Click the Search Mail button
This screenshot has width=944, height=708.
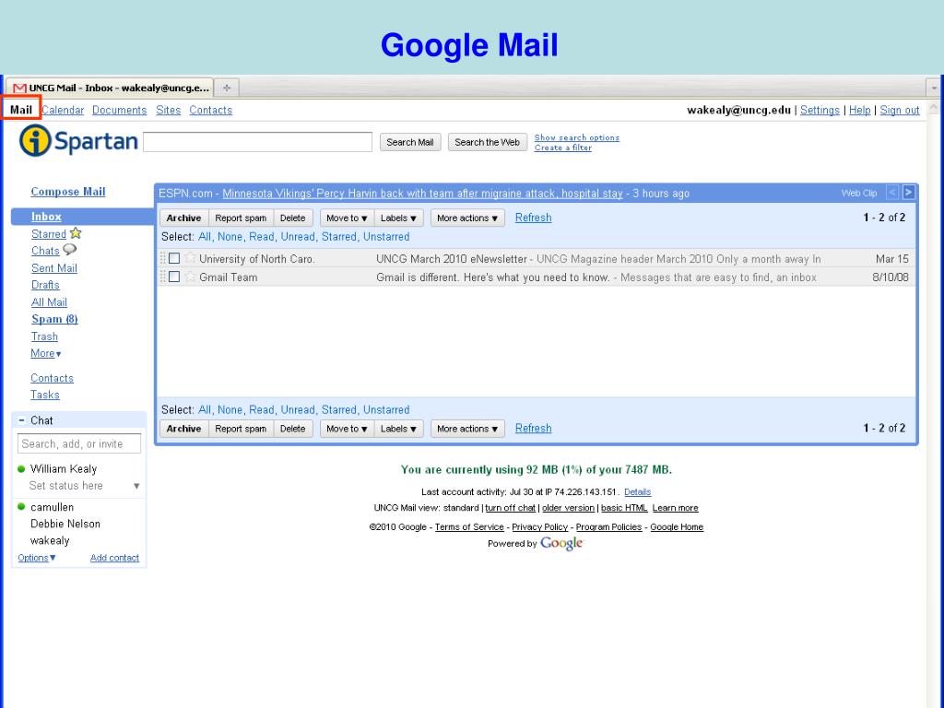(x=410, y=142)
